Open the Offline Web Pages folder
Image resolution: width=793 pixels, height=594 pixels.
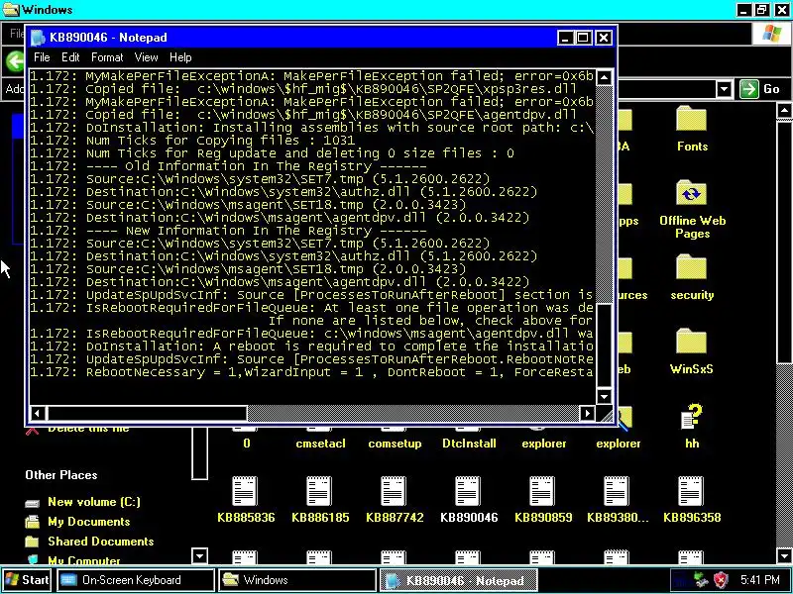(691, 194)
